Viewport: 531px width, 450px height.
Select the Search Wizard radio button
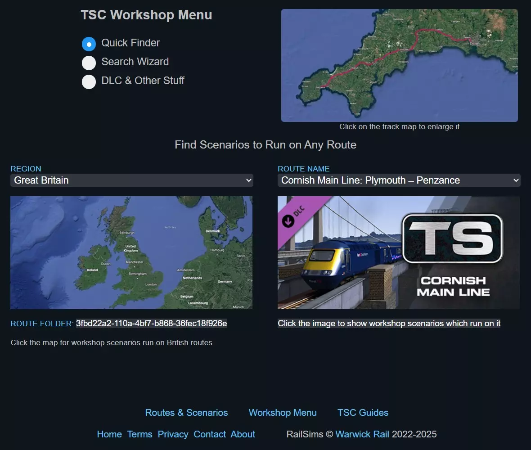(x=89, y=63)
